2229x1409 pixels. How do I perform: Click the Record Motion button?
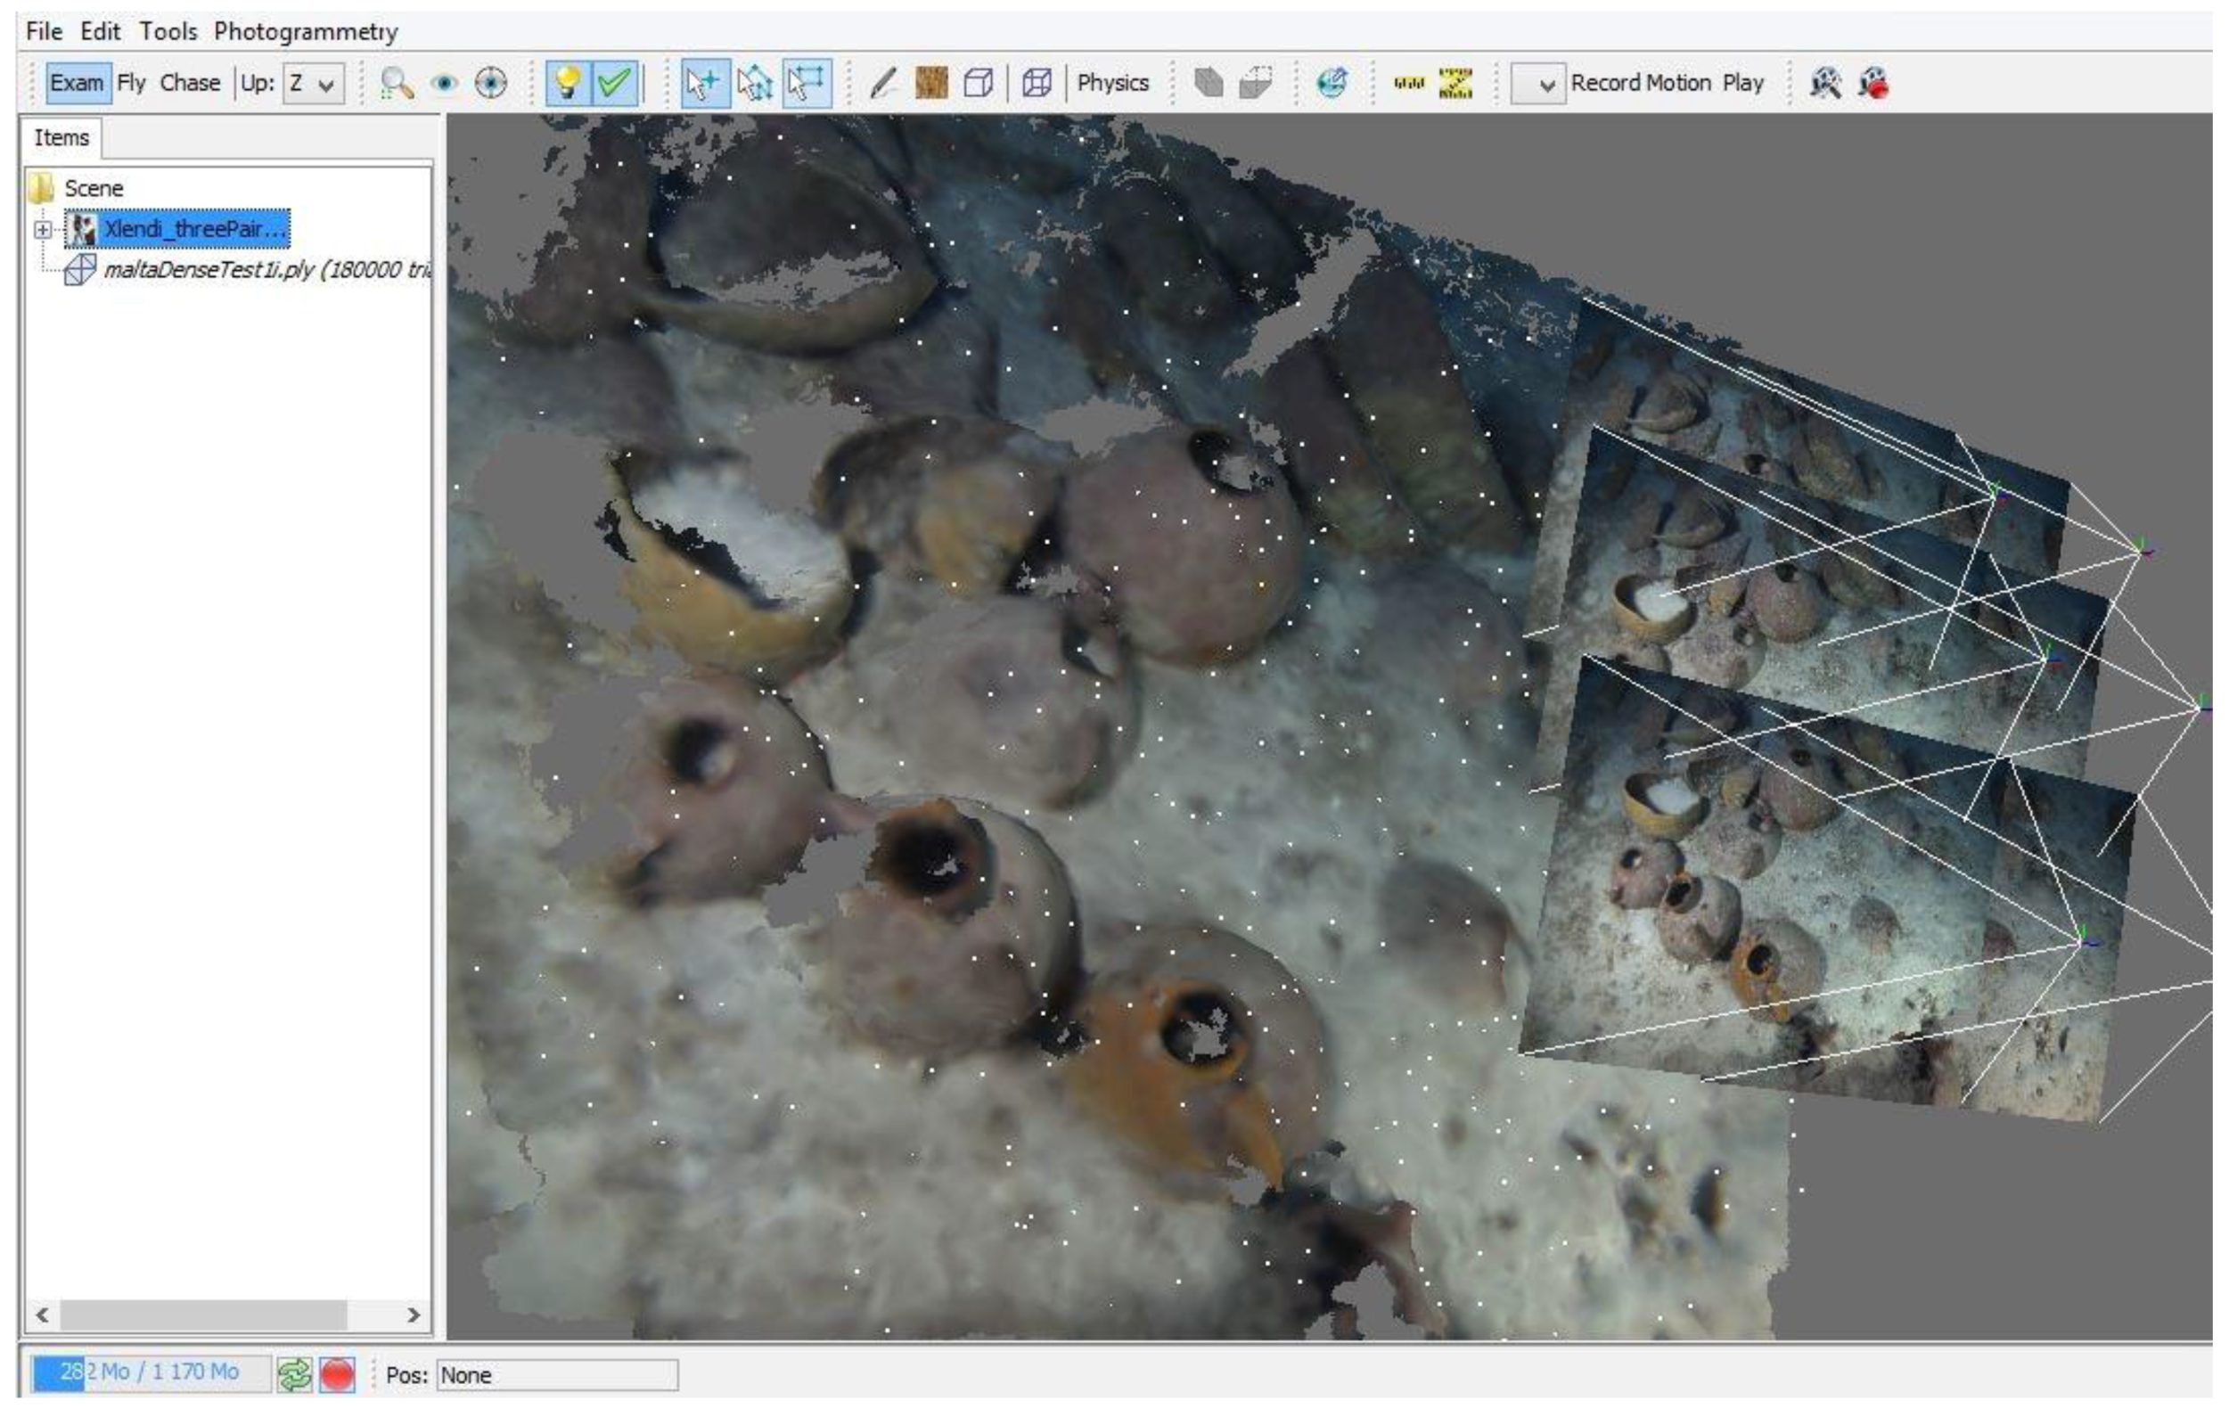(x=1640, y=83)
